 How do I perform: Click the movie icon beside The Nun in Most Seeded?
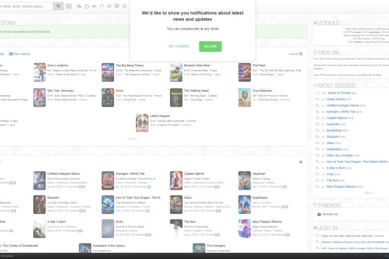(317, 180)
